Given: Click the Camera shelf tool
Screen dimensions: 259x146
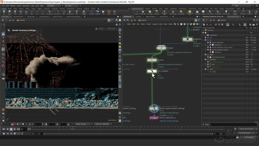Looking at the screenshot, I should (137, 12).
